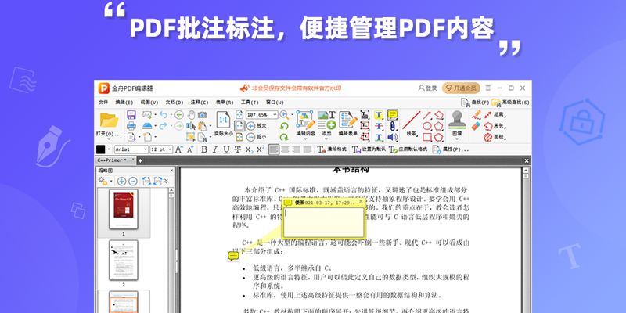Go to the previous view green arrow
This screenshot has width=626, height=313.
[179, 115]
